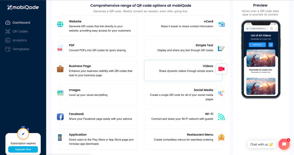Play the first video thumbnail in preview
This screenshot has height=155, width=294.
click(x=261, y=58)
